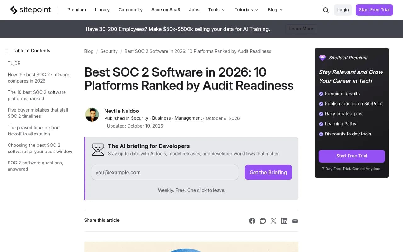The image size is (403, 252).
Task: Jump to 'Choosing the best SOC 2 software'
Action: (x=40, y=148)
